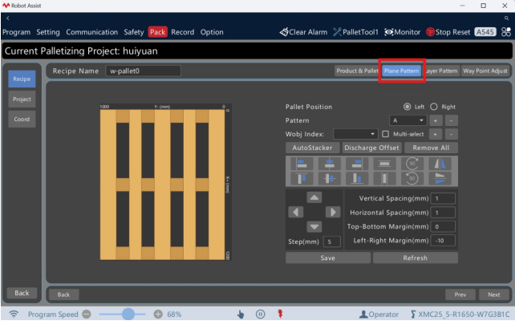Viewport: 515px width, 321px height.
Task: Click the Operator user indicator
Action: pyautogui.click(x=379, y=315)
